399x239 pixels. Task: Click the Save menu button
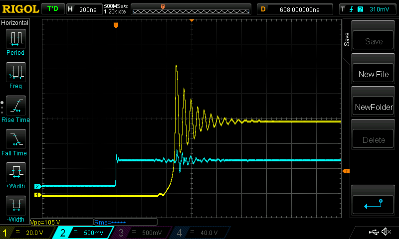[374, 41]
